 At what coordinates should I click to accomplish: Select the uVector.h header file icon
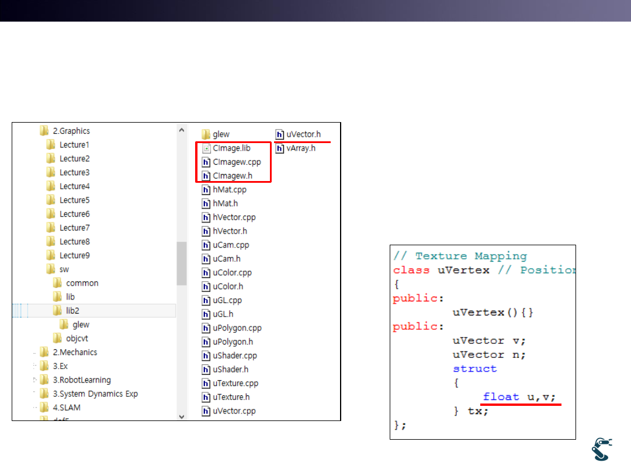pyautogui.click(x=280, y=134)
